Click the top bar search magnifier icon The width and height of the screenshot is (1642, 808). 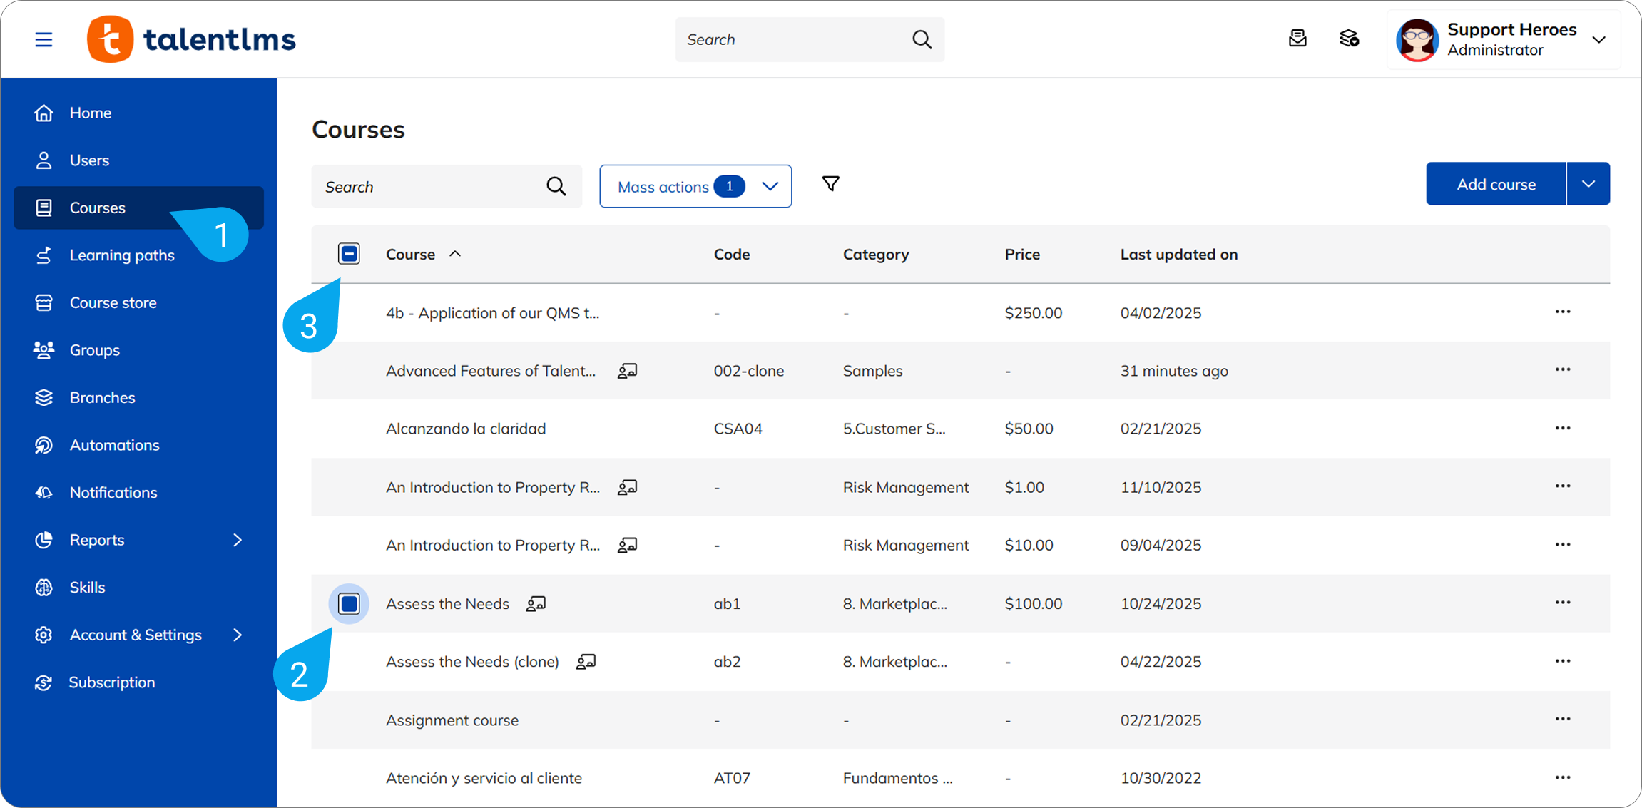(x=922, y=39)
